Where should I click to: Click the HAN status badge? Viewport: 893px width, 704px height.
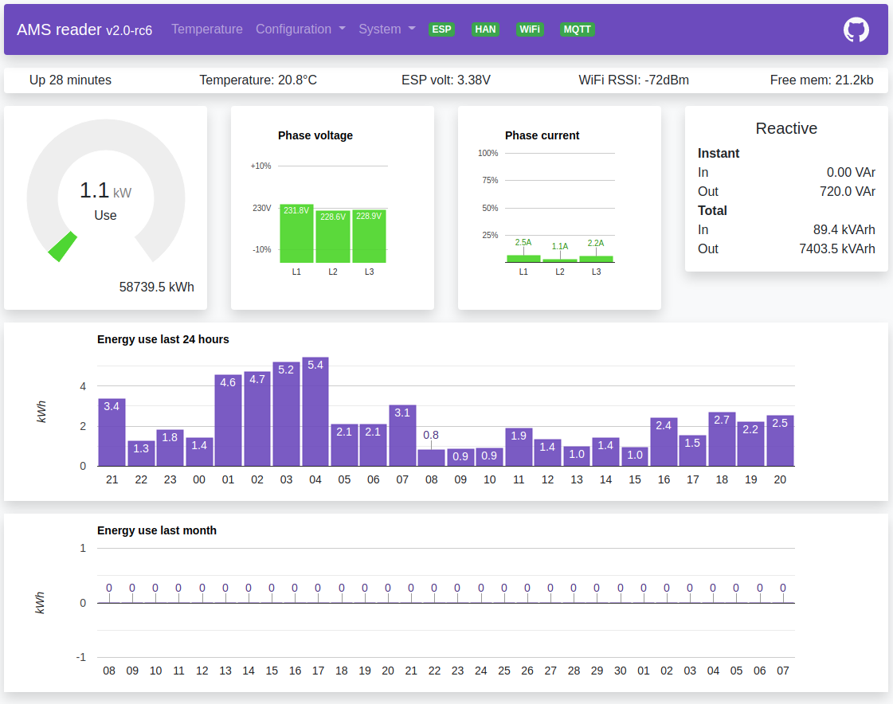(x=485, y=29)
